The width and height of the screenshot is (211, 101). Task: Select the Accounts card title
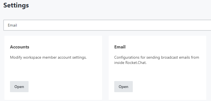point(19,47)
